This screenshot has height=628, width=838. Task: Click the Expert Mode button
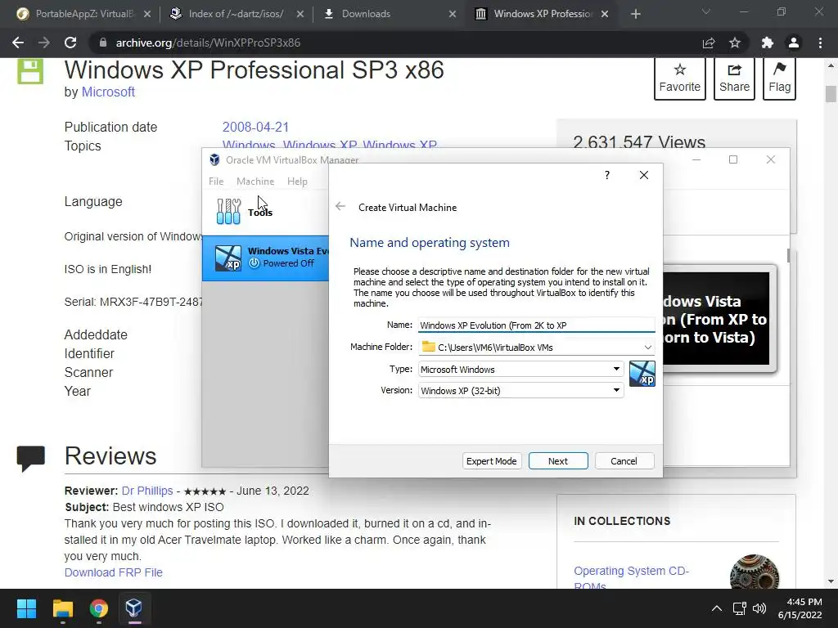[x=491, y=461]
